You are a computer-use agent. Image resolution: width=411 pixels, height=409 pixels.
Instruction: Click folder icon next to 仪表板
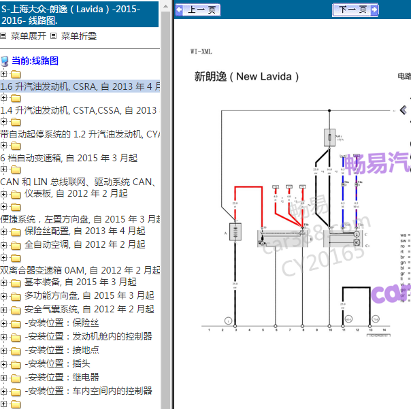[16, 195]
